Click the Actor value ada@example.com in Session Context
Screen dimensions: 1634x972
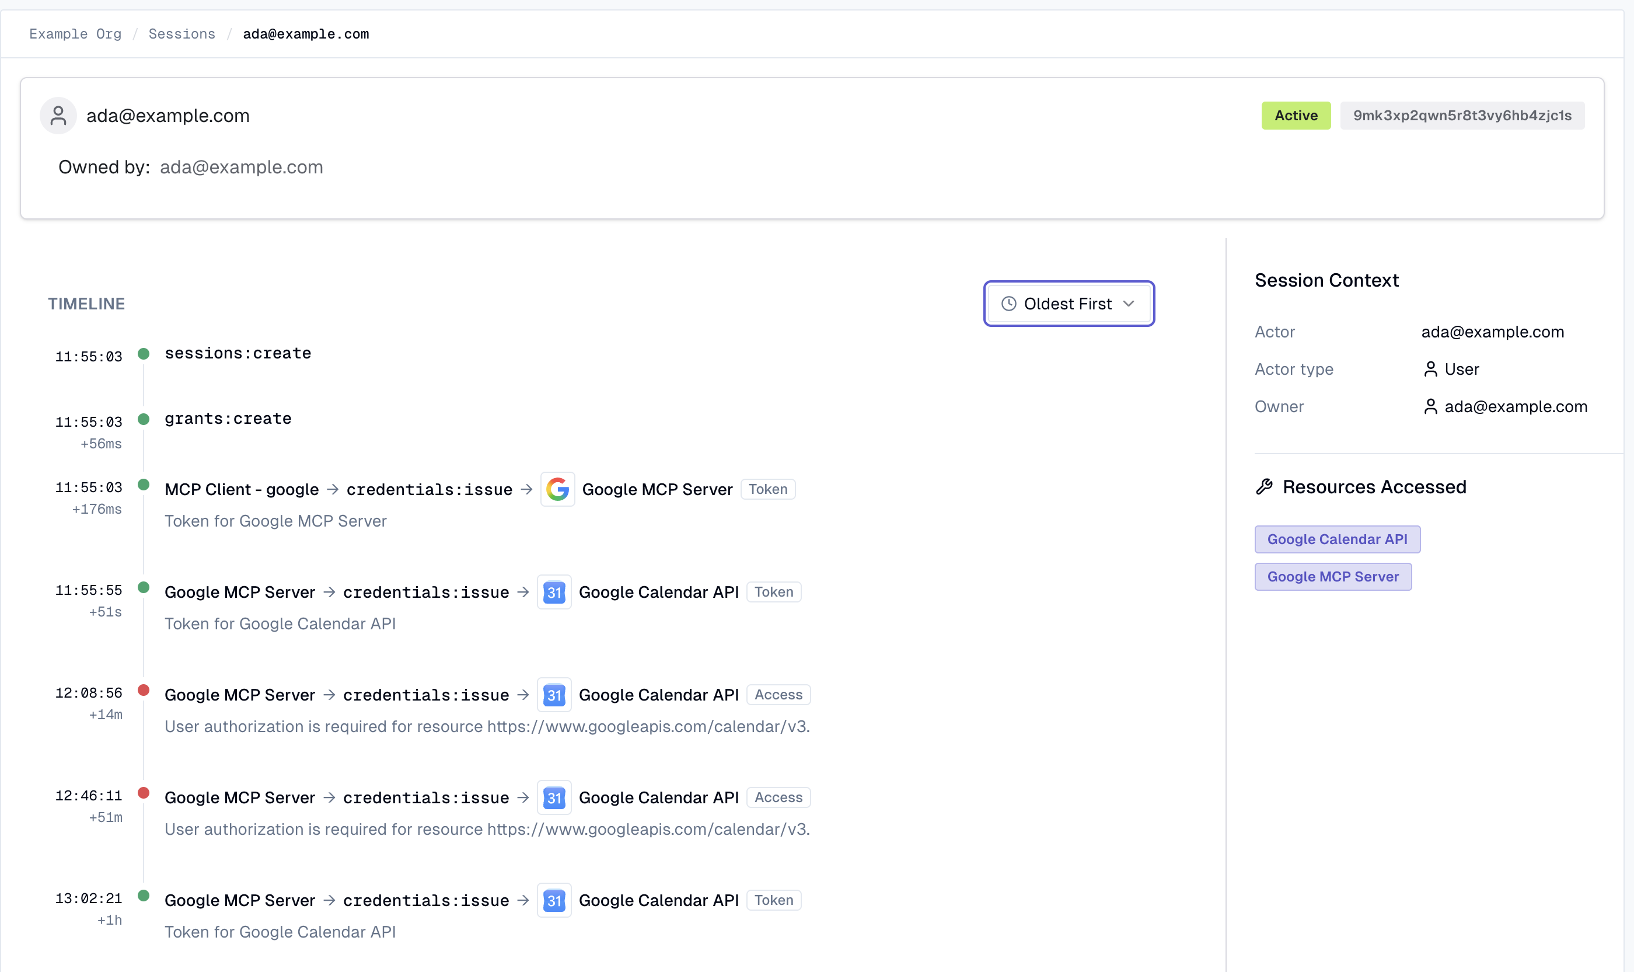[x=1493, y=332]
